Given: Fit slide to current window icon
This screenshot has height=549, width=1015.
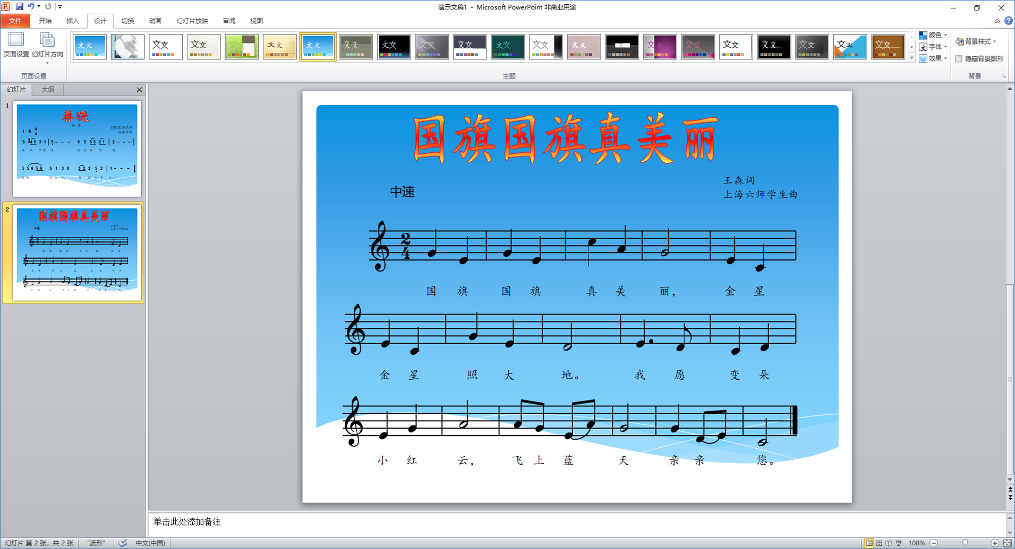Looking at the screenshot, I should coord(1007,543).
